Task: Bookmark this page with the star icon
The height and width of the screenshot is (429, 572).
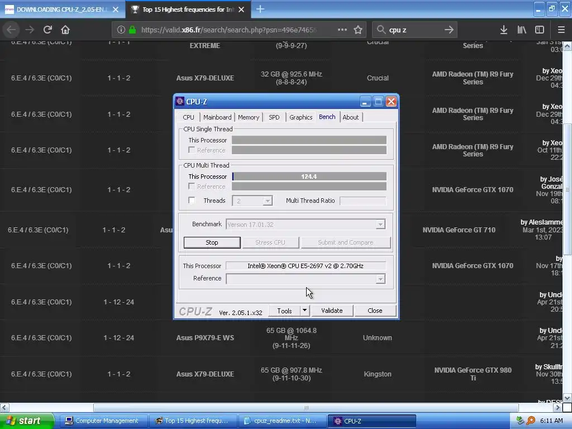Action: (358, 30)
